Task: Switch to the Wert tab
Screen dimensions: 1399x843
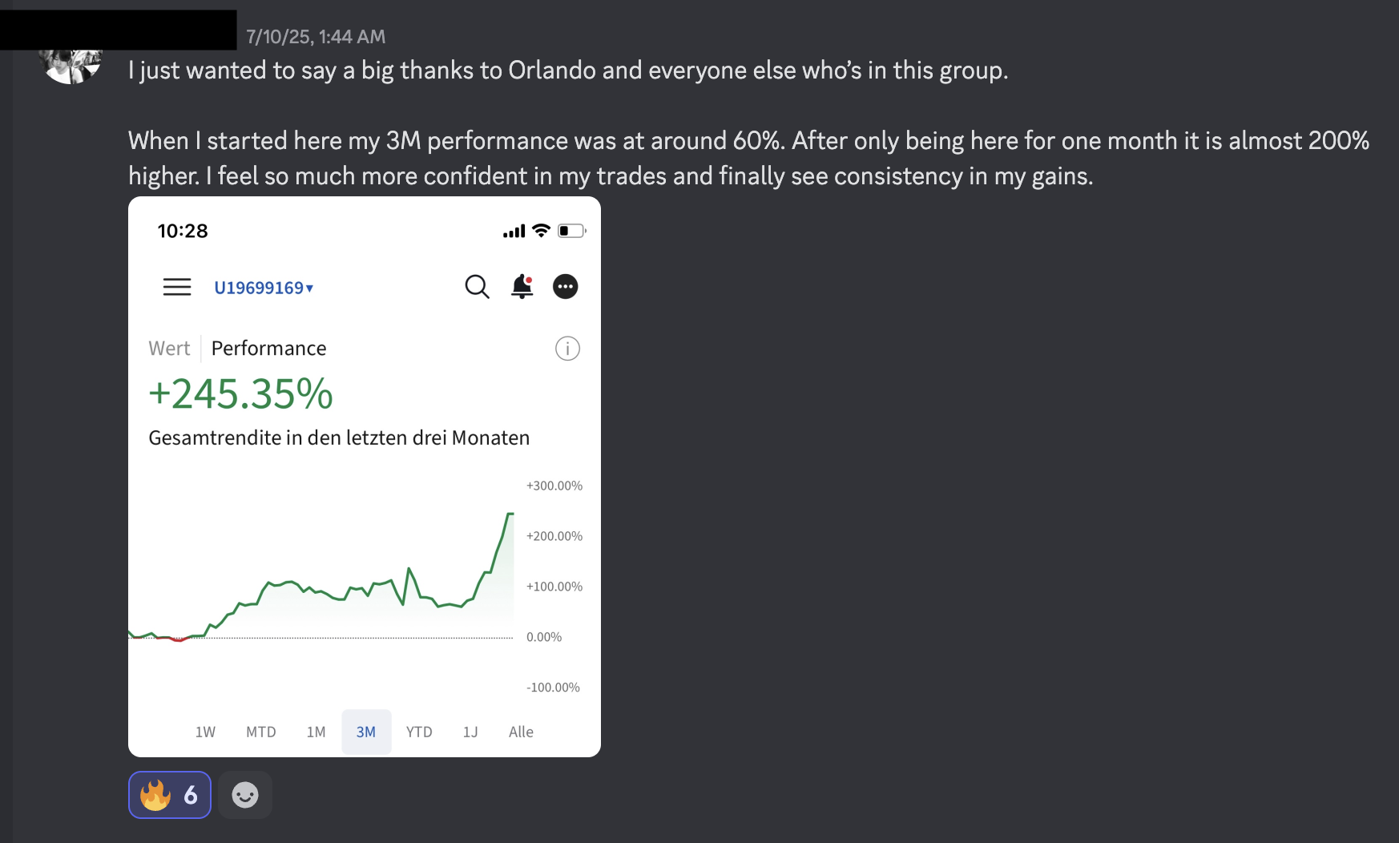Action: (169, 349)
